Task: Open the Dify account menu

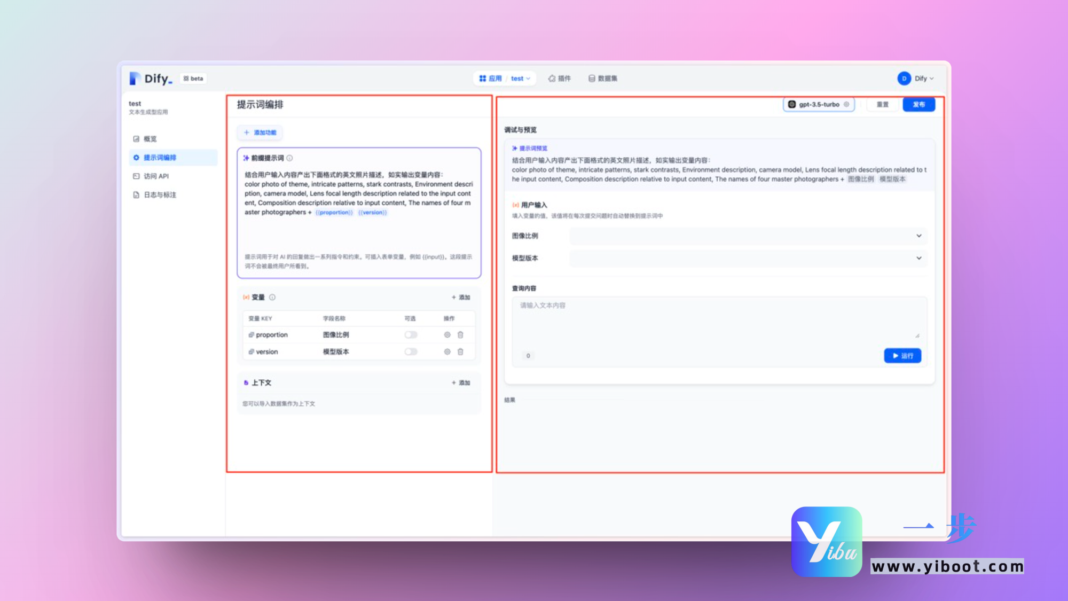Action: click(x=916, y=79)
